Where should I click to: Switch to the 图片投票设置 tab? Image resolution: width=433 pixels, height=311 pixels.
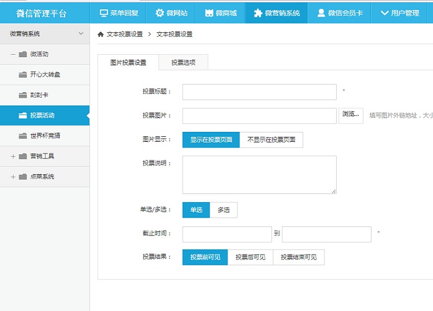pyautogui.click(x=128, y=62)
